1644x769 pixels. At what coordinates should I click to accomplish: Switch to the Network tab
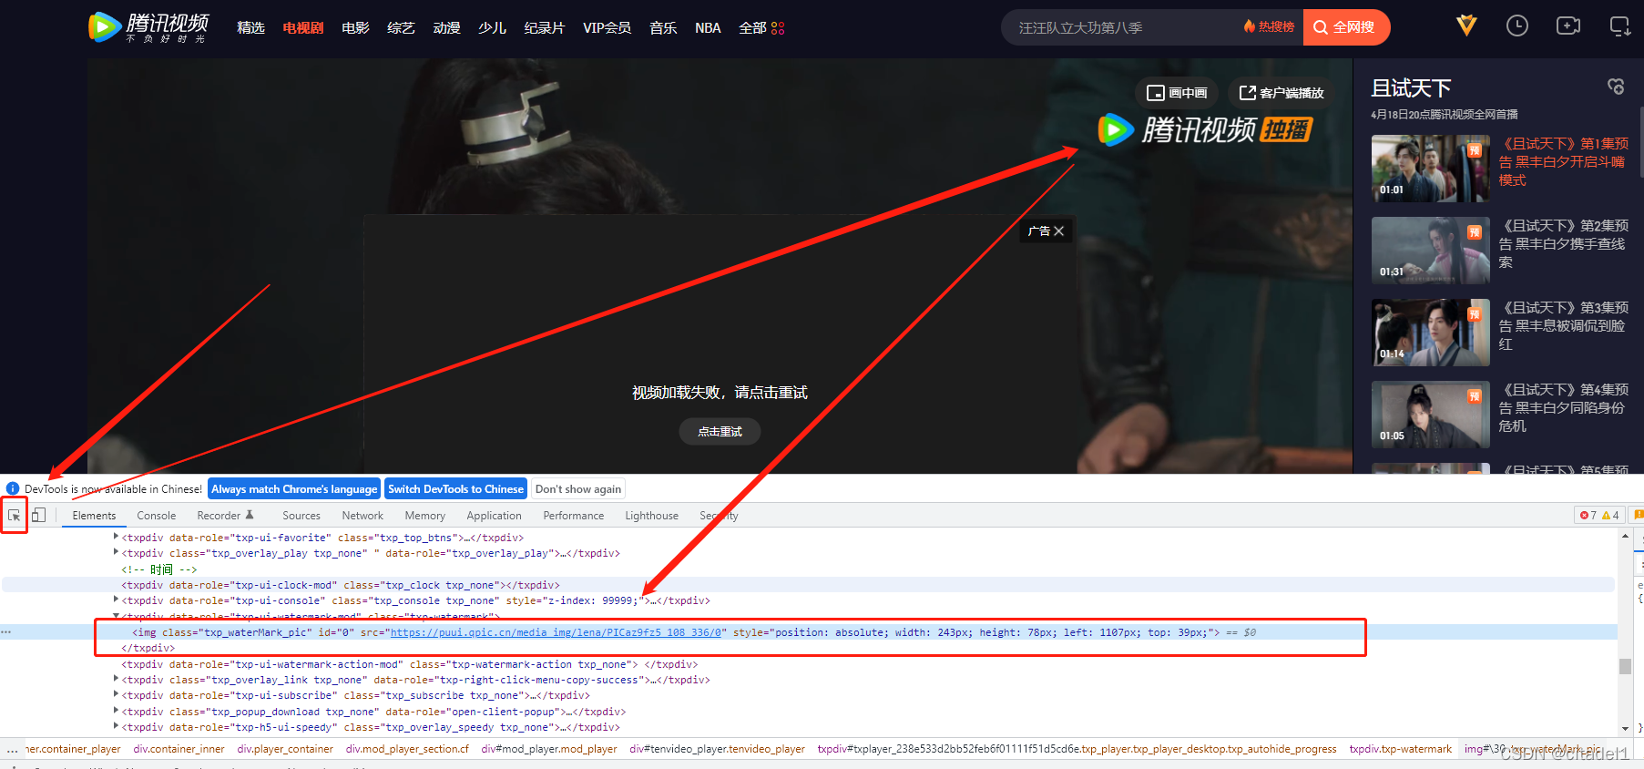[362, 516]
